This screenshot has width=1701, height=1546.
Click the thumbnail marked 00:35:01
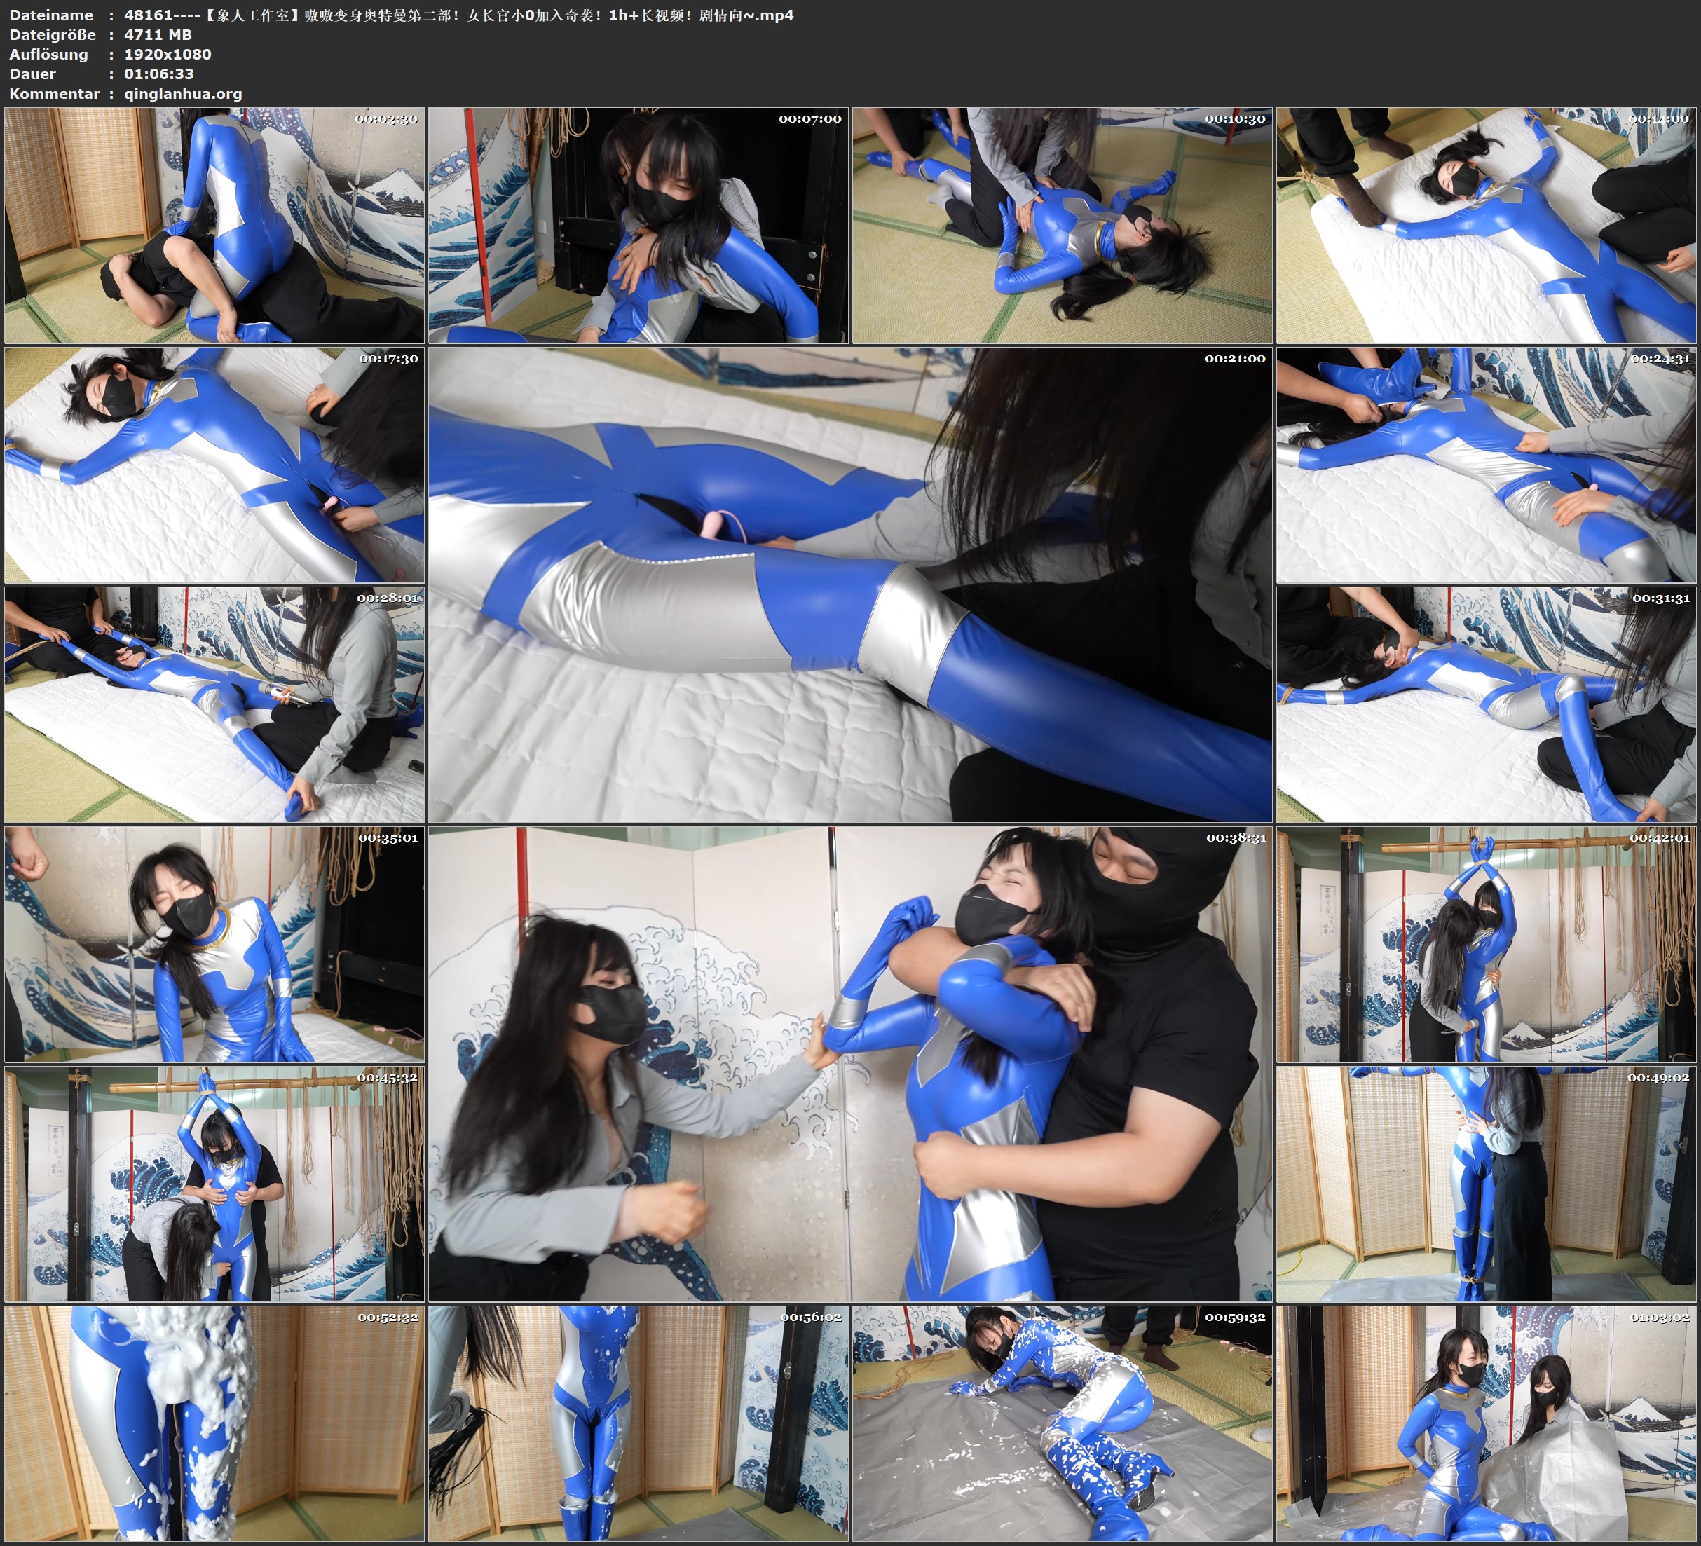point(214,944)
